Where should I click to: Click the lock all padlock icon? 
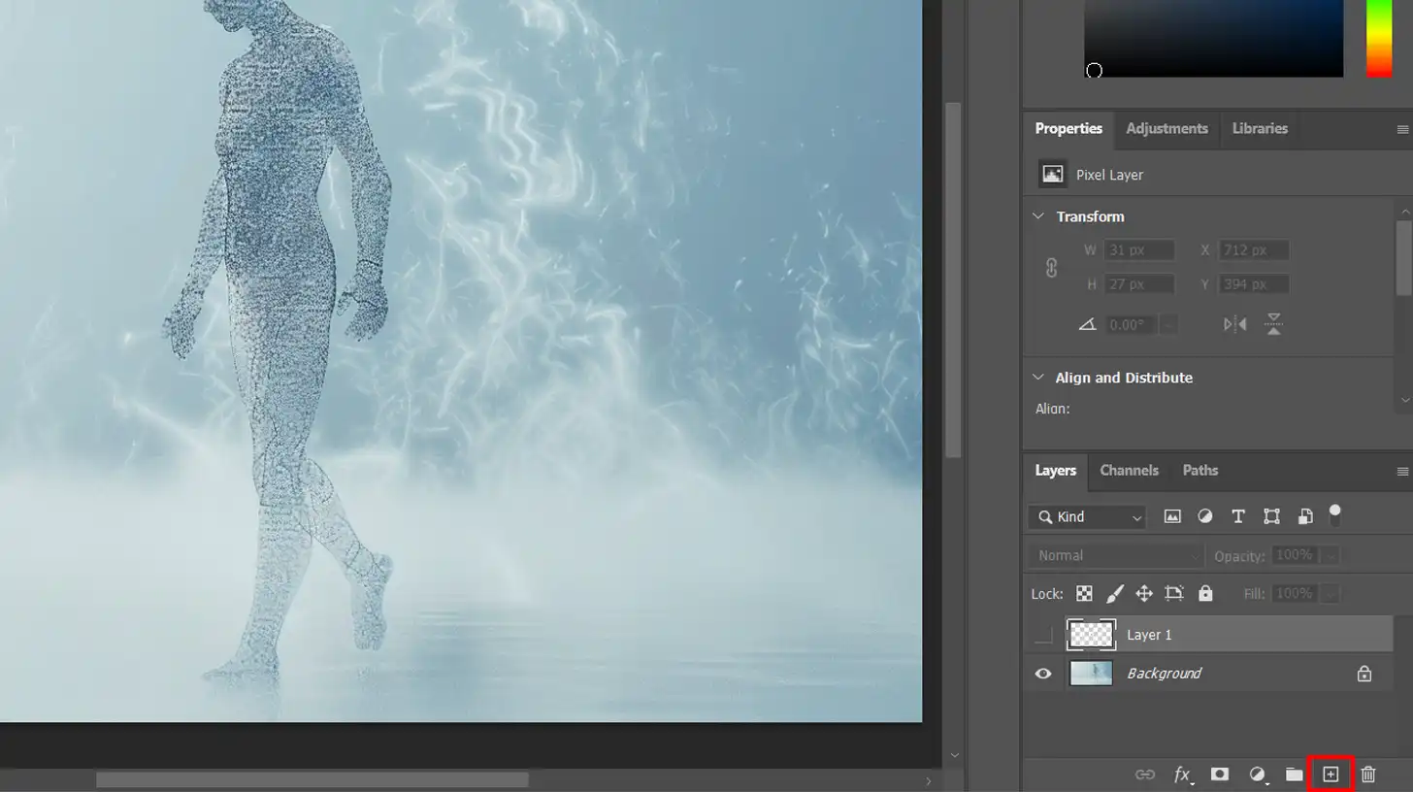[1205, 593]
